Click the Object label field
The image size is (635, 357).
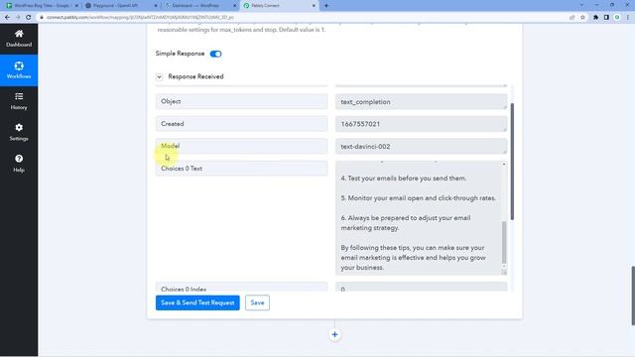241,101
